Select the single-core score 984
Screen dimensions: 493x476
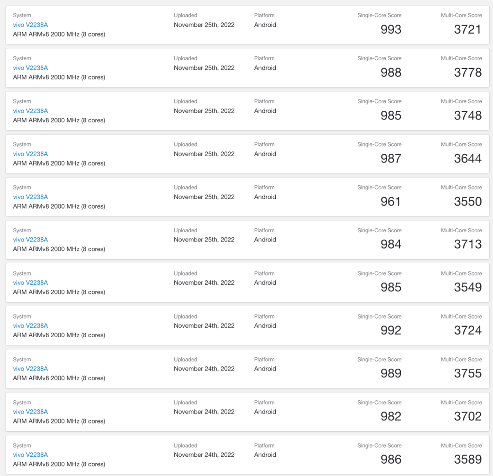391,245
